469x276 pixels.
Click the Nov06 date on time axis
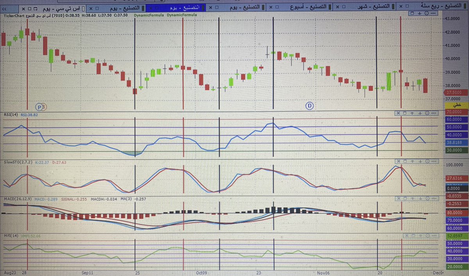click(x=323, y=273)
